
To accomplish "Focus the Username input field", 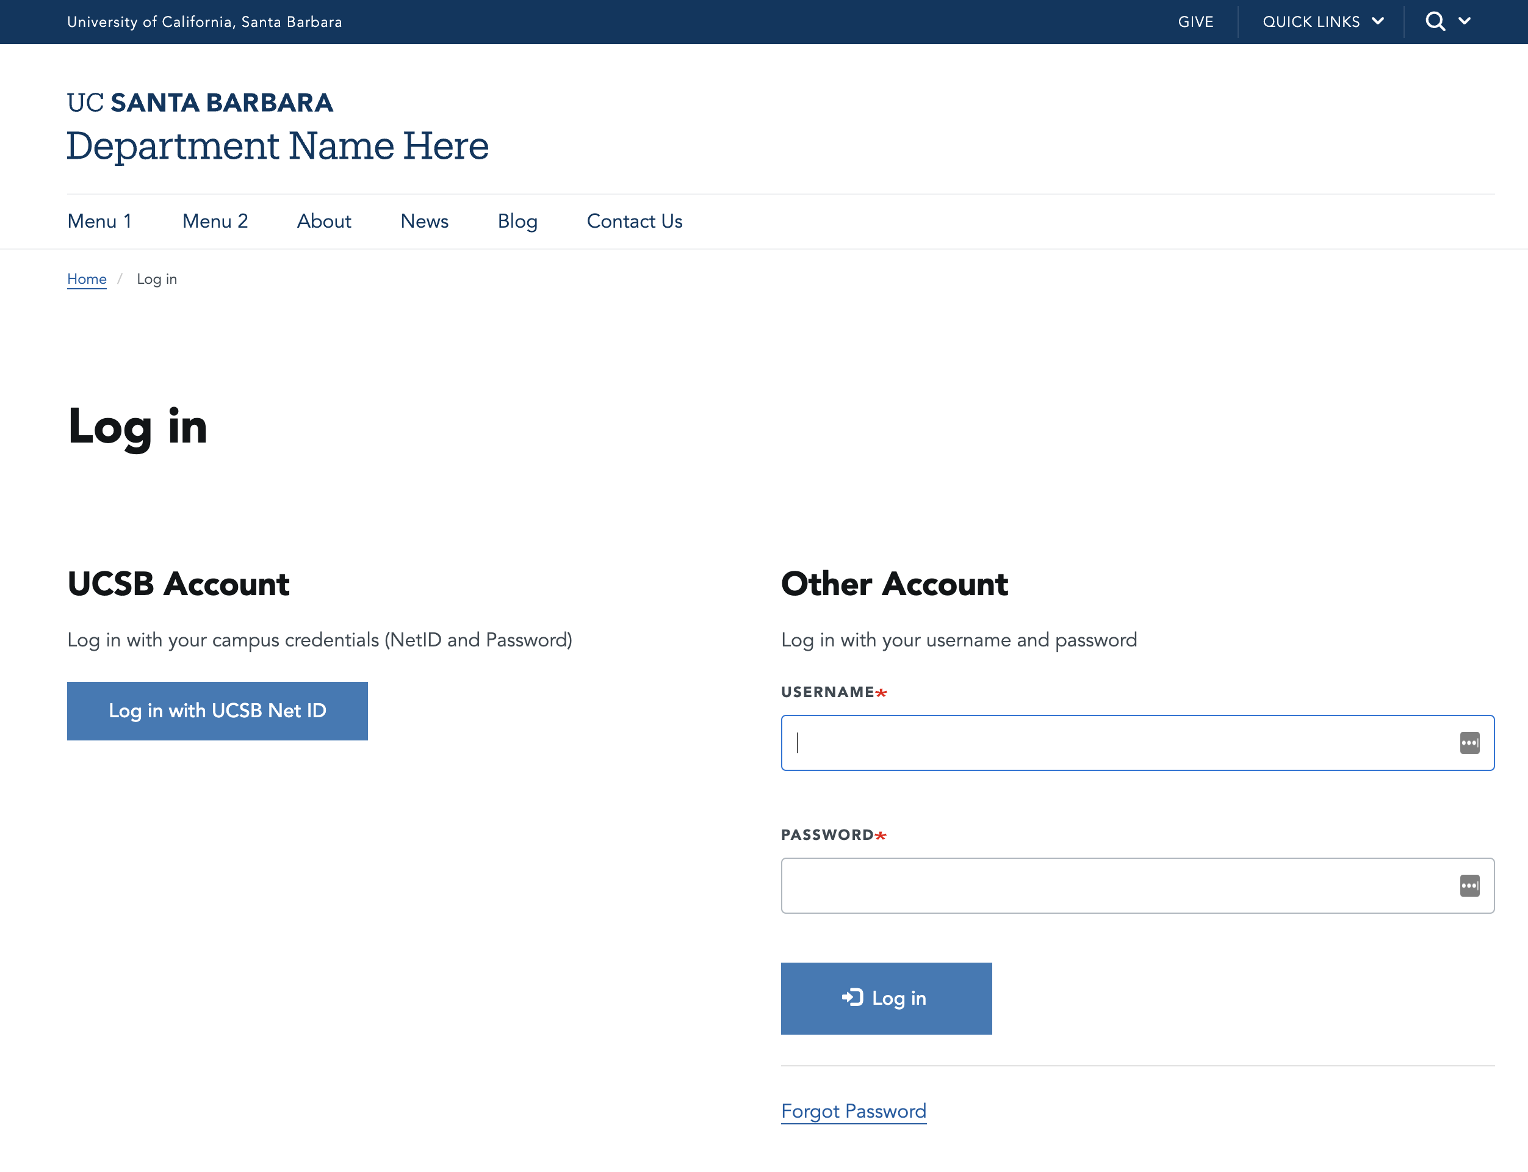I will pos(1137,743).
